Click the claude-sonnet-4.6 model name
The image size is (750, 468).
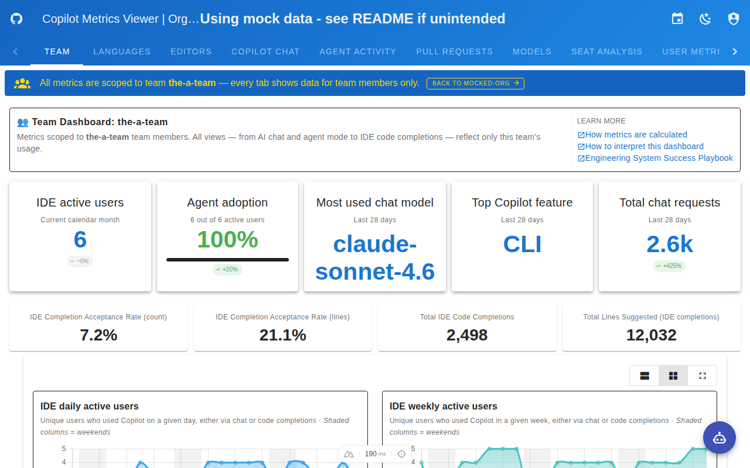coord(375,258)
